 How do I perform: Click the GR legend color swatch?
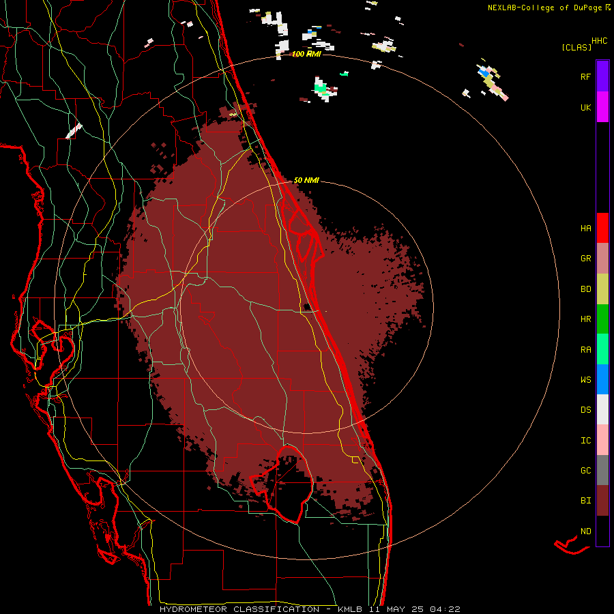pyautogui.click(x=602, y=259)
